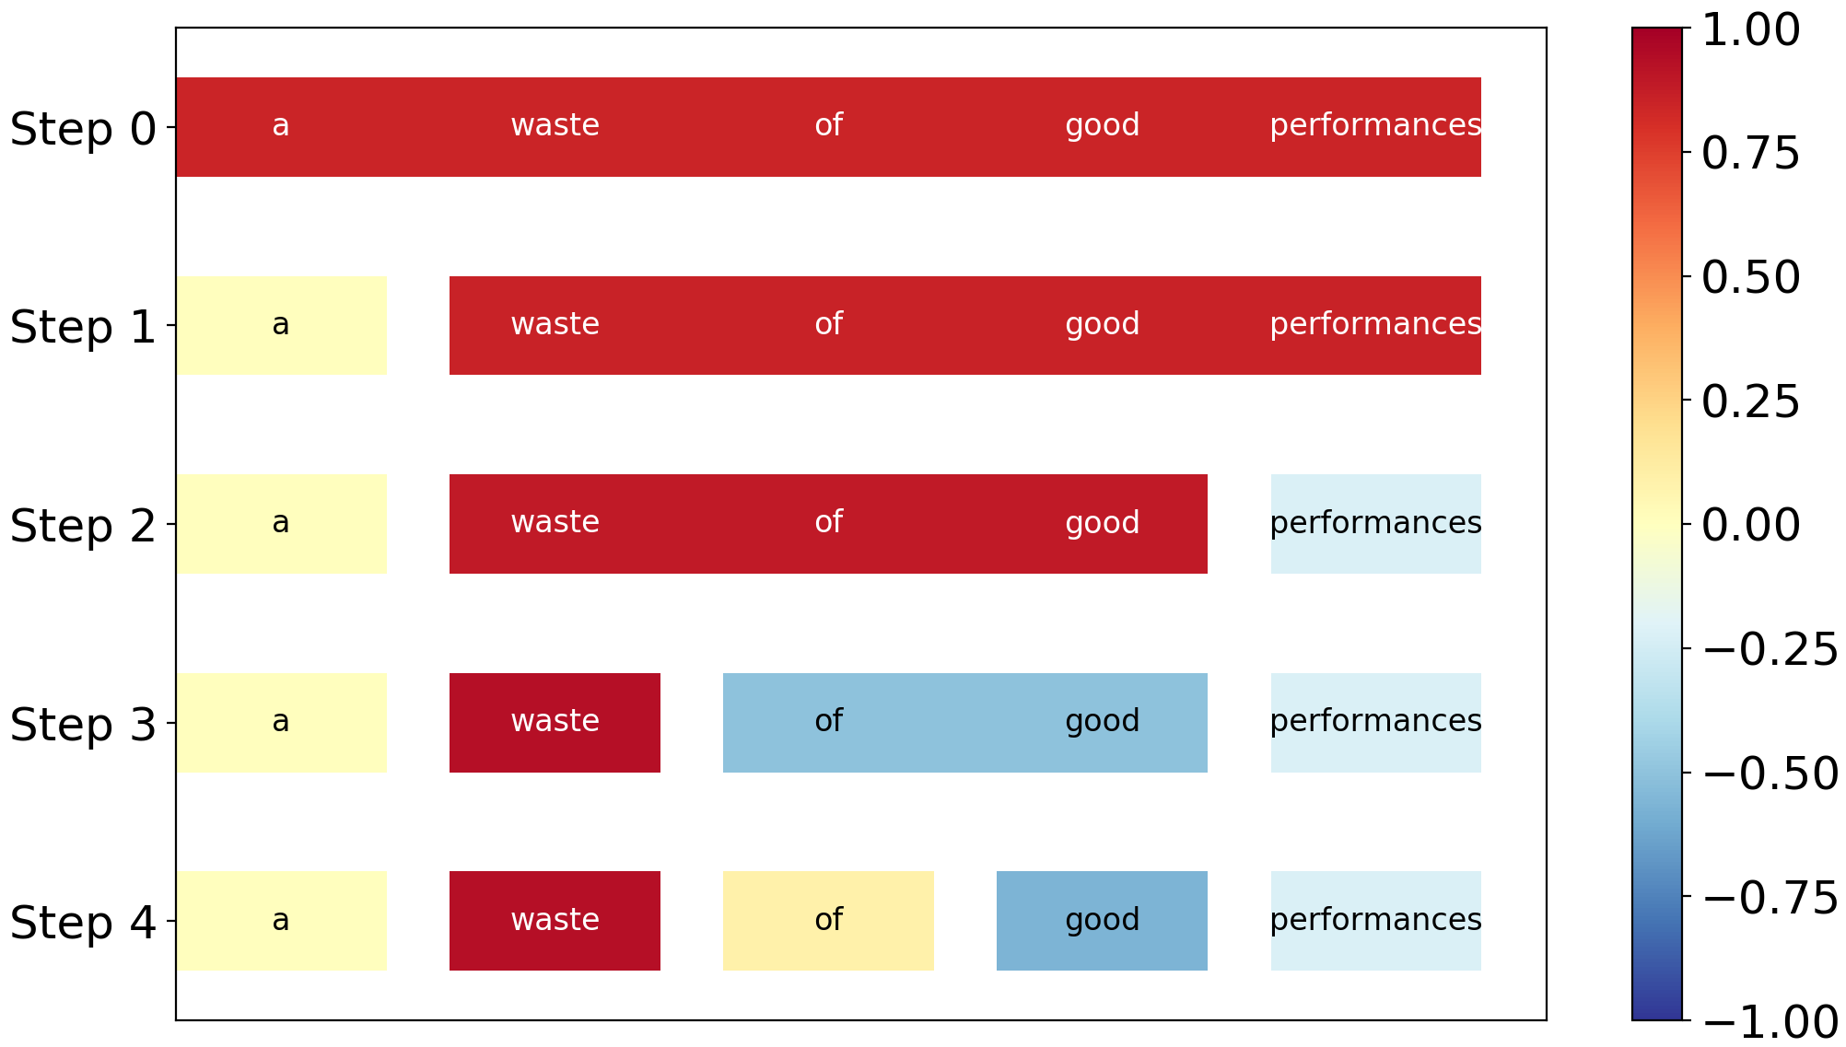This screenshot has height=1047, width=1846.
Task: Click the Step 2 axis label
Action: pos(83,526)
